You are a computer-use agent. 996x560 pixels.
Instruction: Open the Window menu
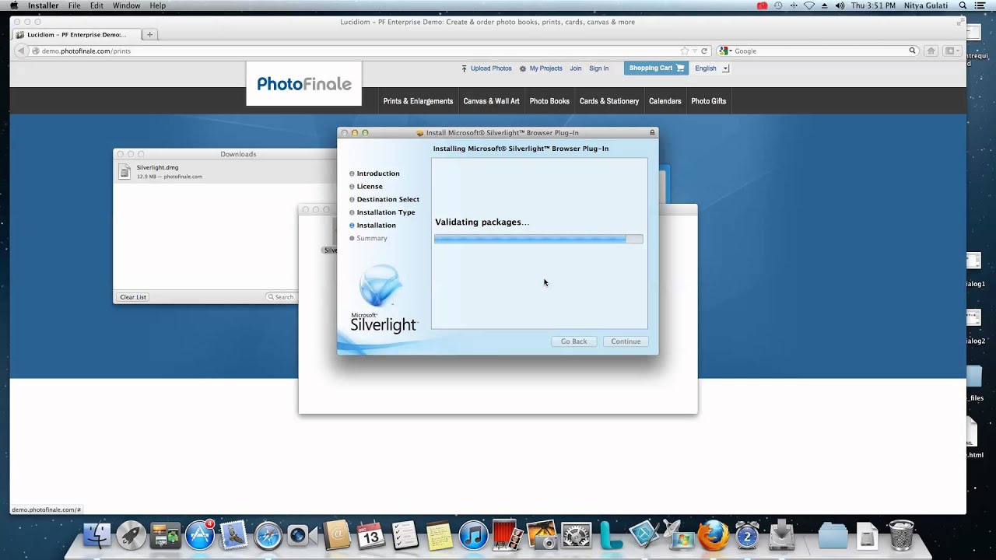[x=126, y=5]
